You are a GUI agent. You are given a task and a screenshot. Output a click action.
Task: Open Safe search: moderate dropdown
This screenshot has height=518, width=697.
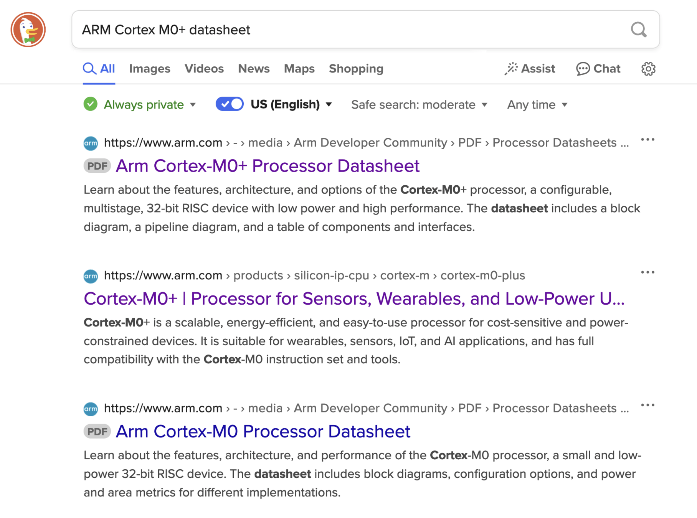(x=419, y=104)
